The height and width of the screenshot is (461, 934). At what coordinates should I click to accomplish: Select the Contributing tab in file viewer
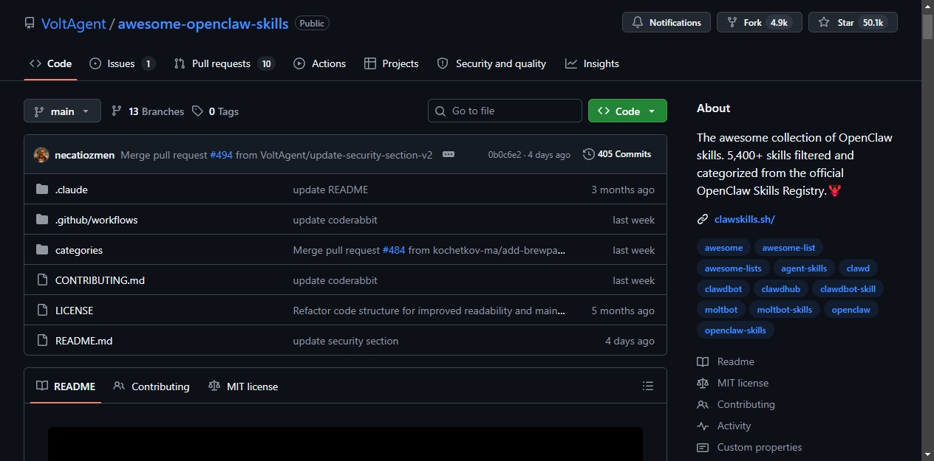[151, 386]
